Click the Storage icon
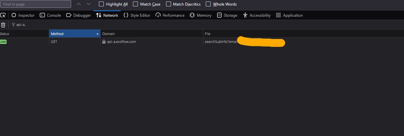Image resolution: width=404 pixels, height=136 pixels. click(219, 15)
